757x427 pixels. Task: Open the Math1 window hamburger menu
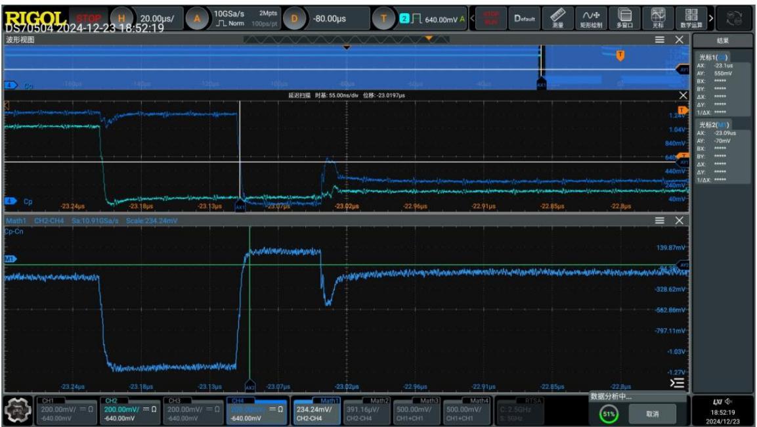click(659, 220)
